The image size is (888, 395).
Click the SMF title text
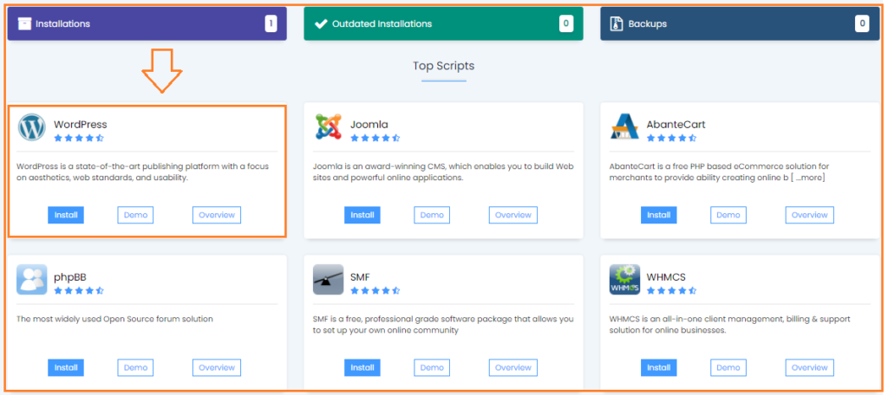tap(360, 277)
